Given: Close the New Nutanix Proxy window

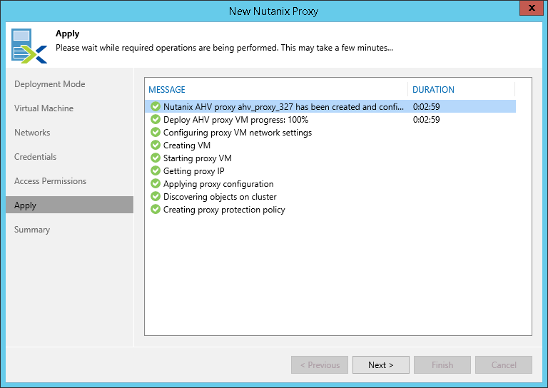Looking at the screenshot, I should click(529, 10).
